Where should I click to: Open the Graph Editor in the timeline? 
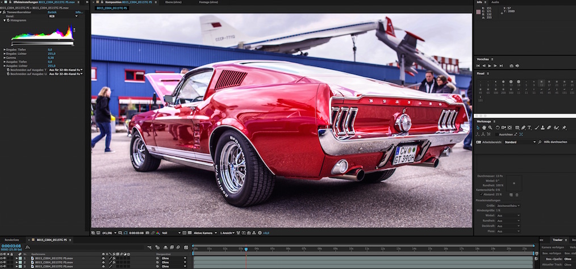coord(186,247)
